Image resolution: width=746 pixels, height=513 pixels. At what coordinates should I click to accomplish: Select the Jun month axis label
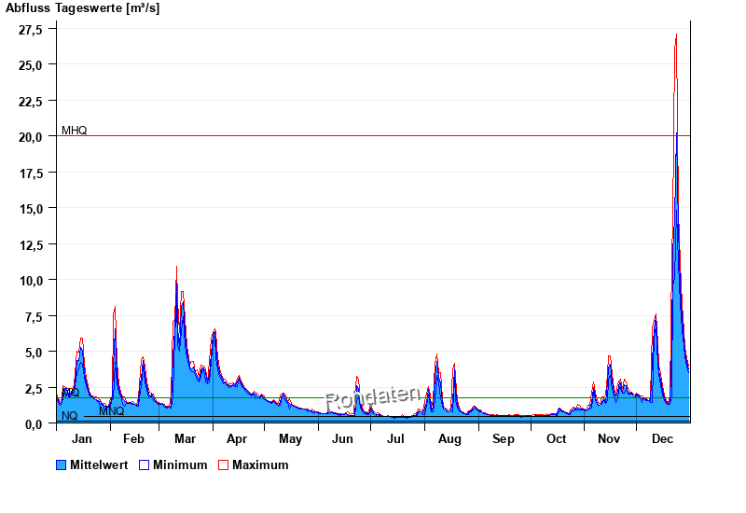pos(342,439)
